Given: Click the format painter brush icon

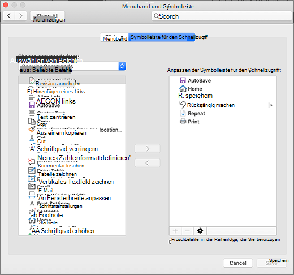Looking at the screenshot, I should (32, 130).
